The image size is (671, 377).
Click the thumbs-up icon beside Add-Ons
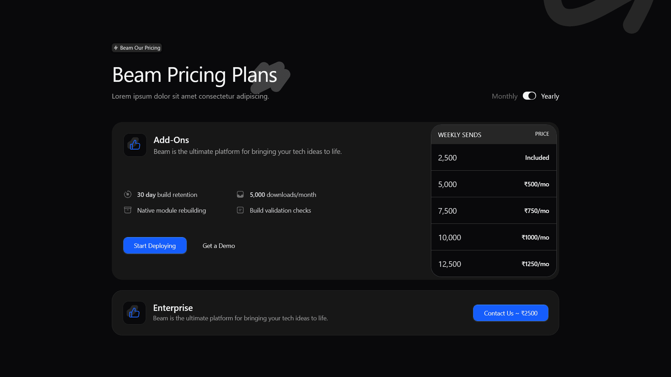(134, 145)
